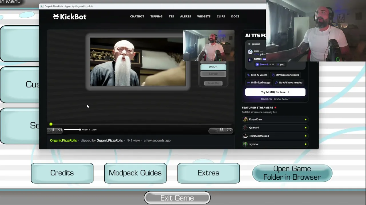Click the MIMIQ.GG KickBot Partner text

pyautogui.click(x=275, y=99)
